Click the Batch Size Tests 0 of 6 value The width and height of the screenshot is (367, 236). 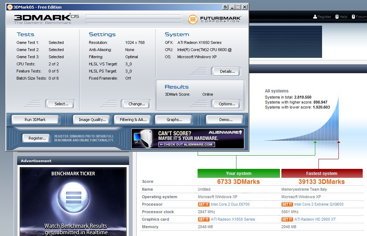[53, 78]
